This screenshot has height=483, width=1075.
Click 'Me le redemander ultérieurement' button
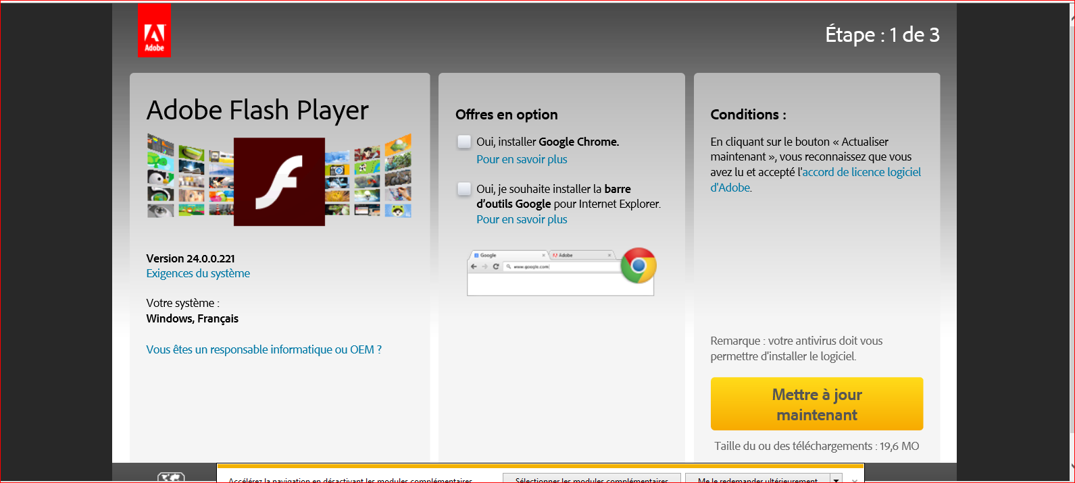(757, 478)
